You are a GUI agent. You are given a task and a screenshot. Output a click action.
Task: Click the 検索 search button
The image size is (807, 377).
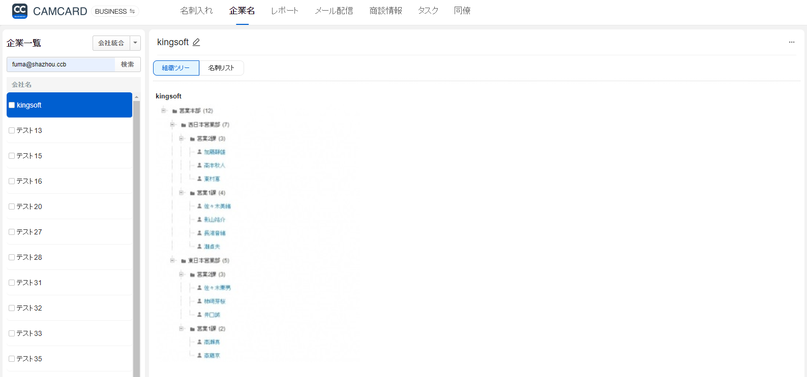click(128, 64)
